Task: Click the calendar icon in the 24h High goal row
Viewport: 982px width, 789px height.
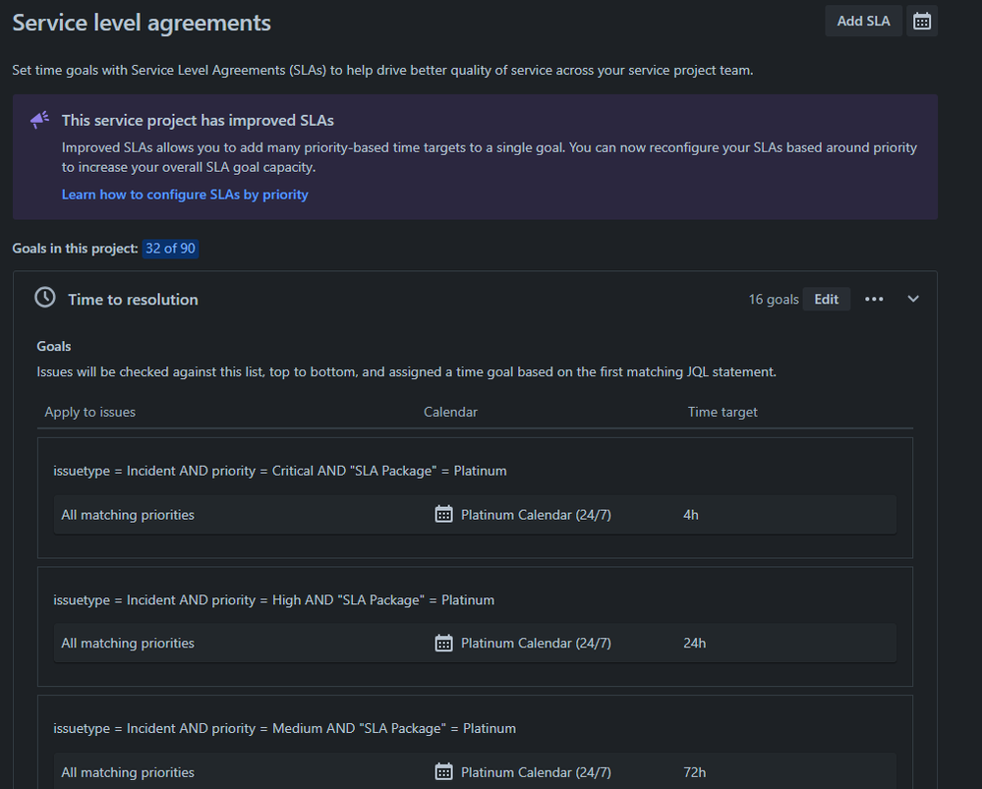Action: click(442, 643)
